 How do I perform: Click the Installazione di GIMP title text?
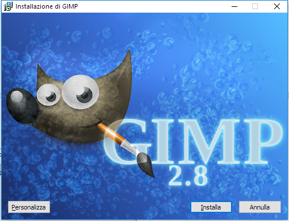[47, 6]
